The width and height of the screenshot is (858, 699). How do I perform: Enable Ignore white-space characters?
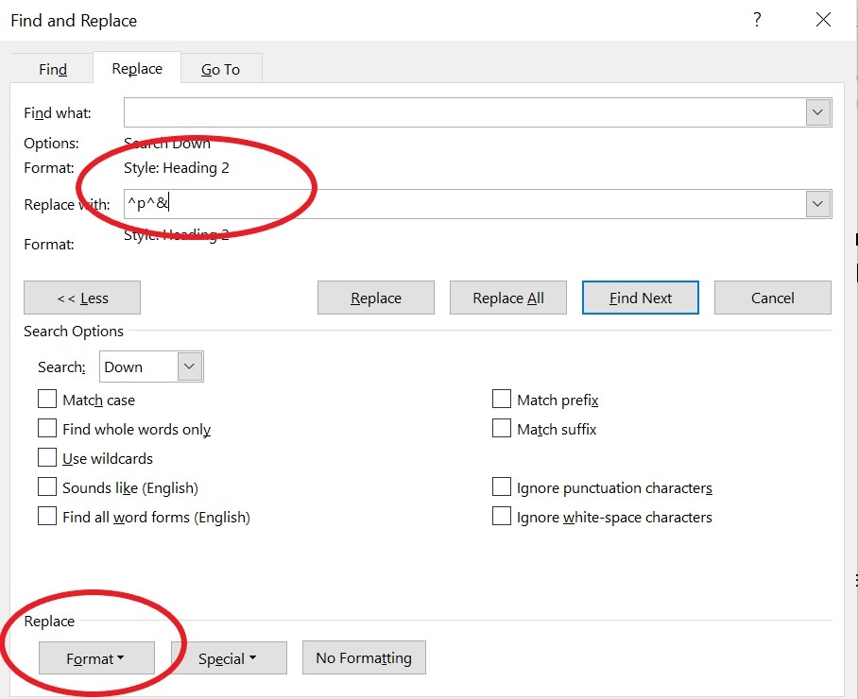coord(501,516)
